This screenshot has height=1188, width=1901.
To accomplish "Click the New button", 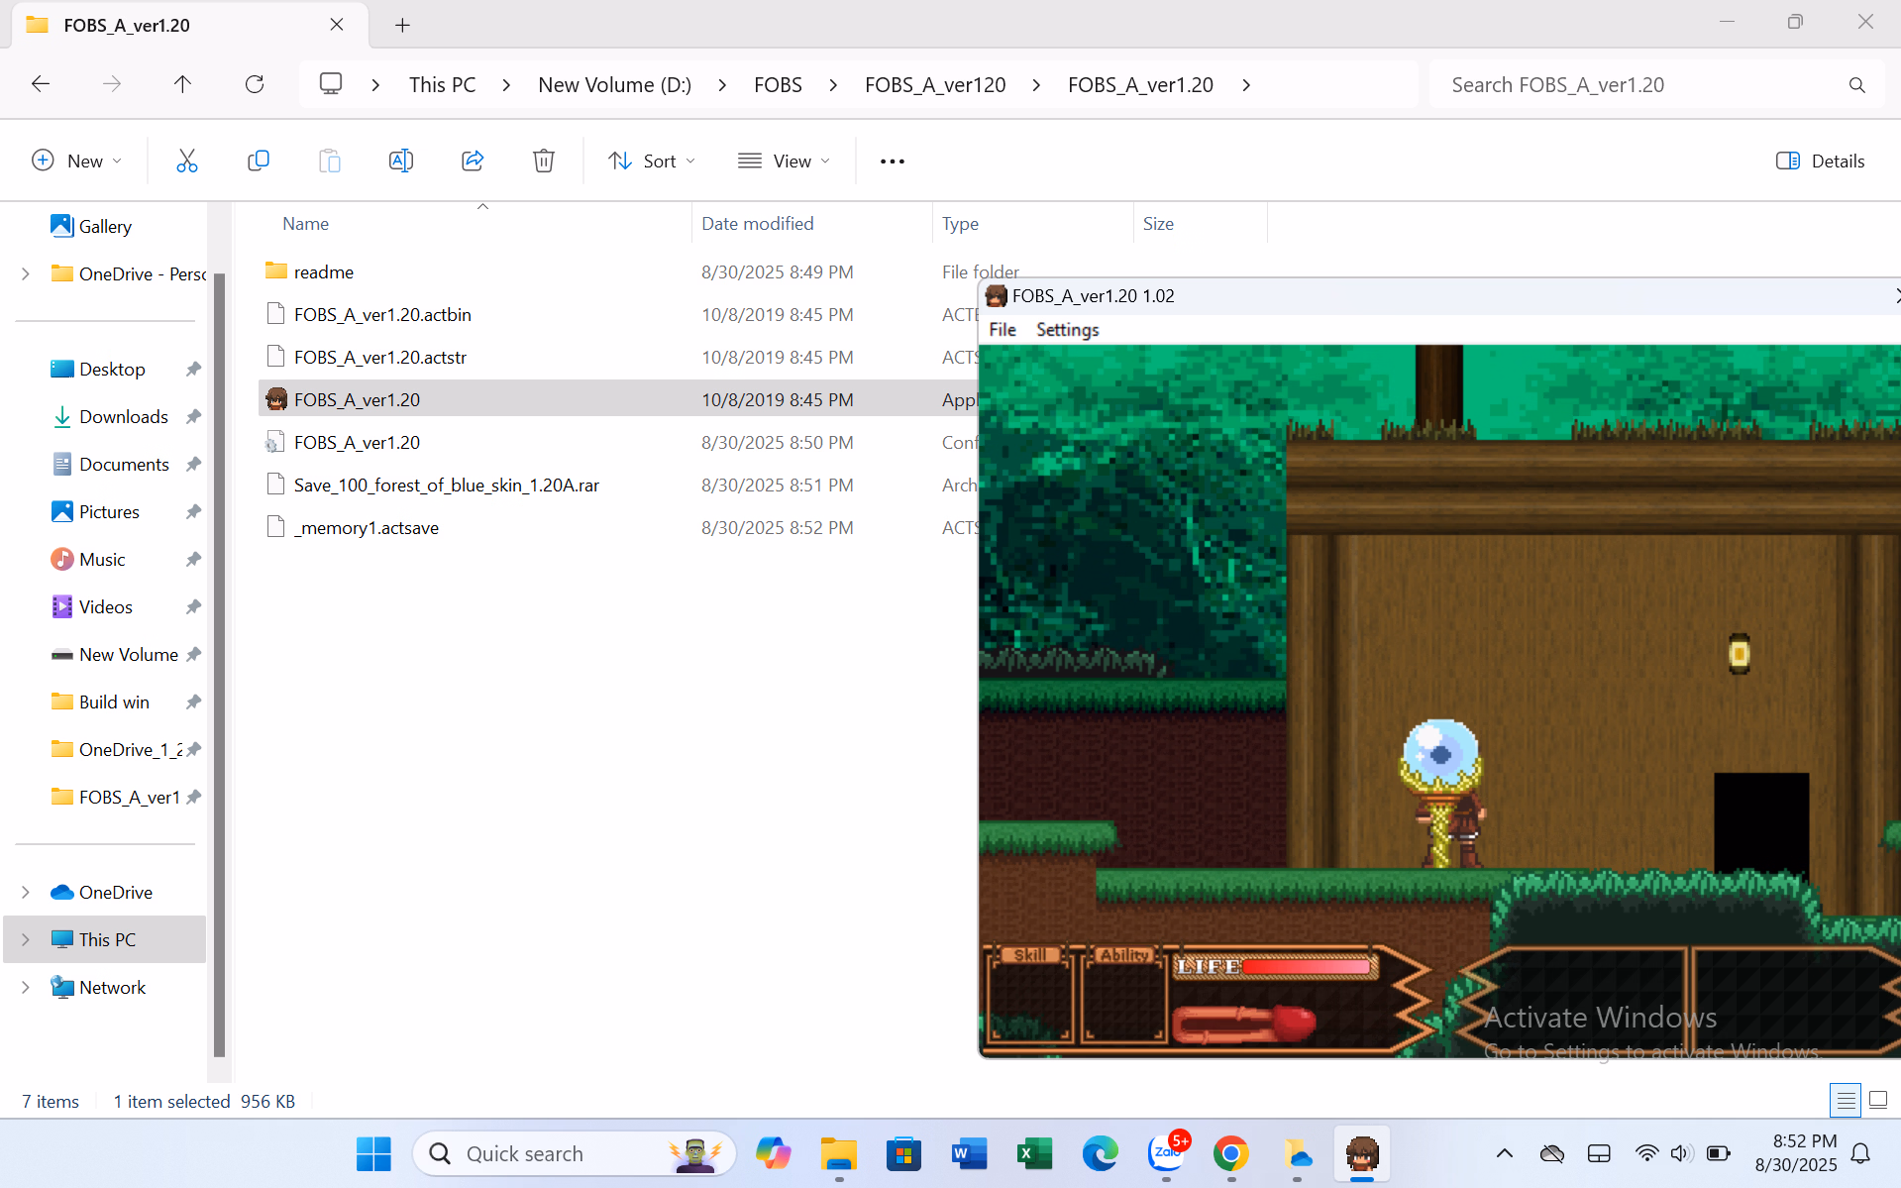I will tap(76, 161).
